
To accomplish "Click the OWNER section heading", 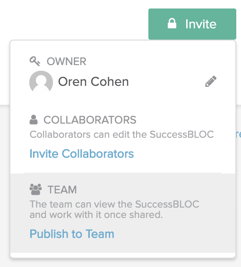I will point(67,61).
